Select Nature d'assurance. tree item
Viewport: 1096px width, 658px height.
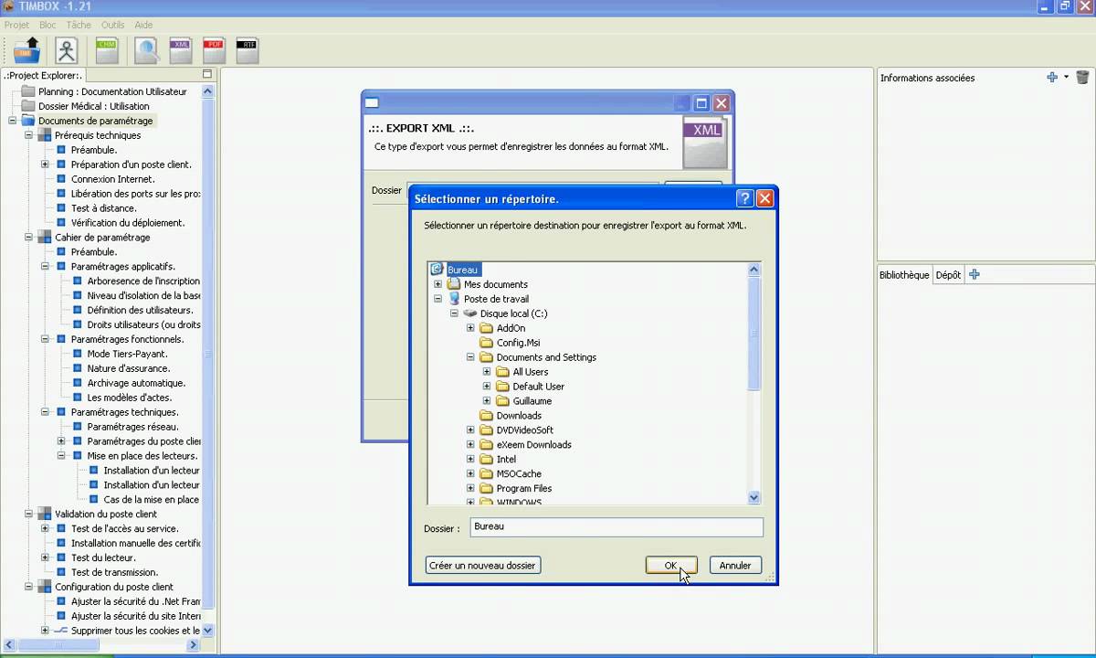tap(128, 368)
